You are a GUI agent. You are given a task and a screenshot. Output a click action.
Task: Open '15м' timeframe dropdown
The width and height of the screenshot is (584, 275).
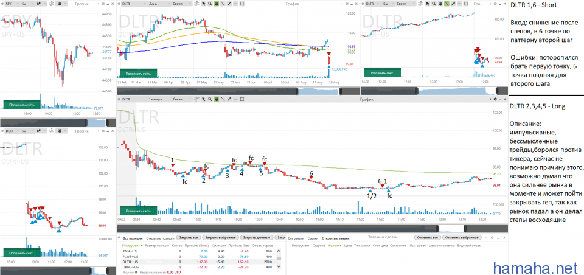pos(388,4)
